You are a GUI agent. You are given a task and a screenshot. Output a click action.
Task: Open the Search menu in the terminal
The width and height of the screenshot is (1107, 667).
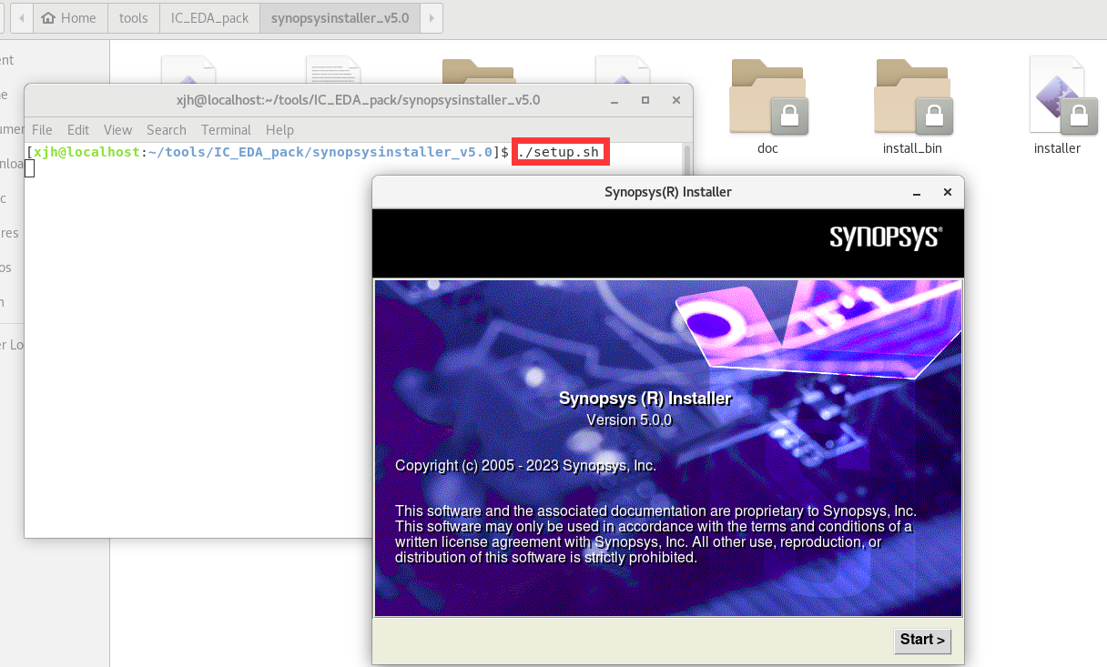(x=167, y=129)
